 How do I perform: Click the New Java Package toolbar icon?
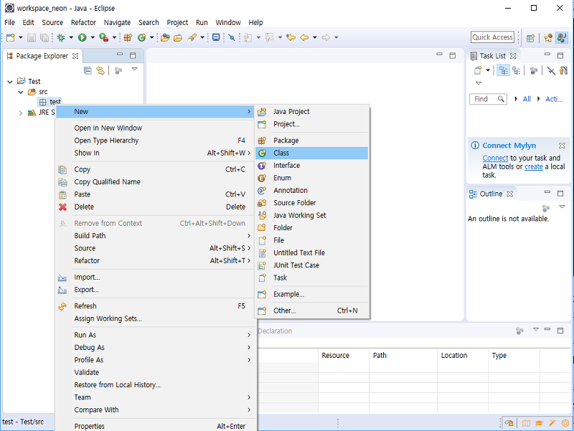pyautogui.click(x=128, y=37)
